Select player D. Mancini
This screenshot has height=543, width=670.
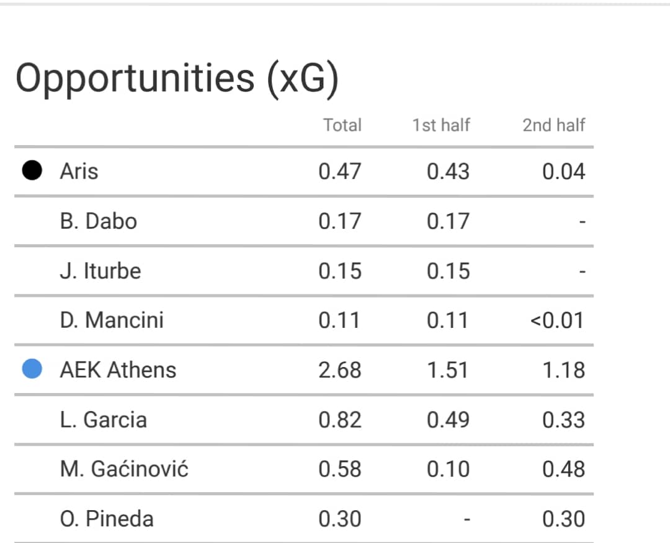pos(112,320)
